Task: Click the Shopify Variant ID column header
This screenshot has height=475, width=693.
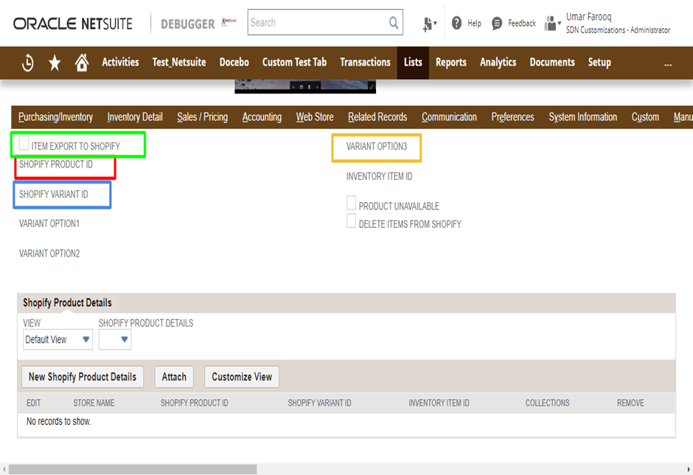Action: (x=319, y=403)
